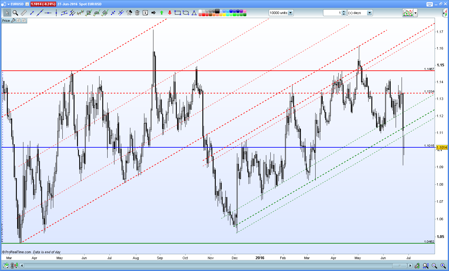This screenshot has height=271, width=449.
Task: Click the timeframe number input field
Action: tap(333, 13)
